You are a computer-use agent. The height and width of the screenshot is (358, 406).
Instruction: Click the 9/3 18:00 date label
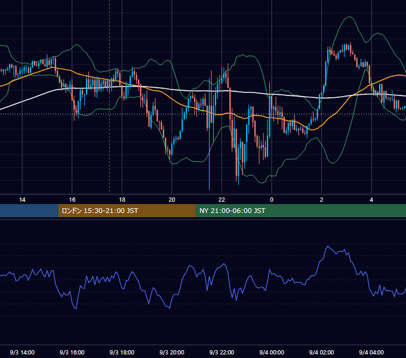point(122,352)
